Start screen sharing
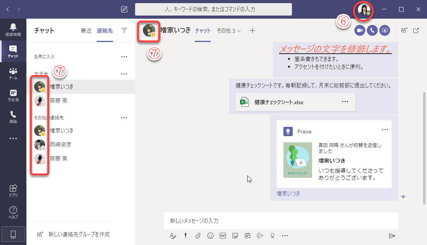Image resolution: width=427 pixels, height=245 pixels. [x=385, y=30]
